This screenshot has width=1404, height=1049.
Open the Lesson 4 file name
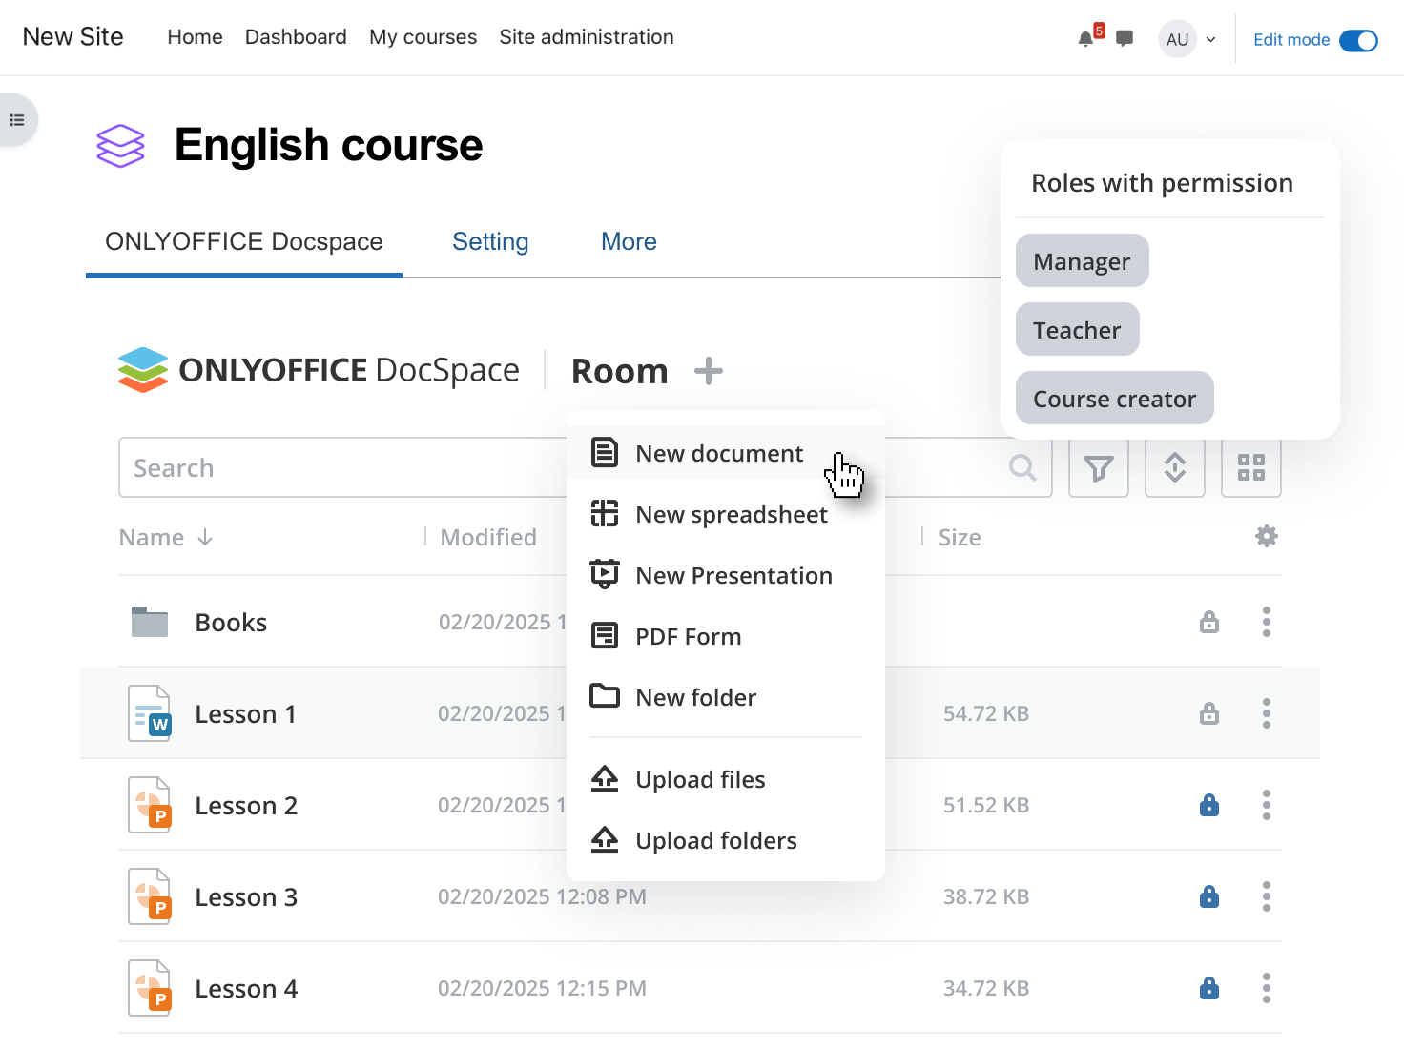coord(246,988)
